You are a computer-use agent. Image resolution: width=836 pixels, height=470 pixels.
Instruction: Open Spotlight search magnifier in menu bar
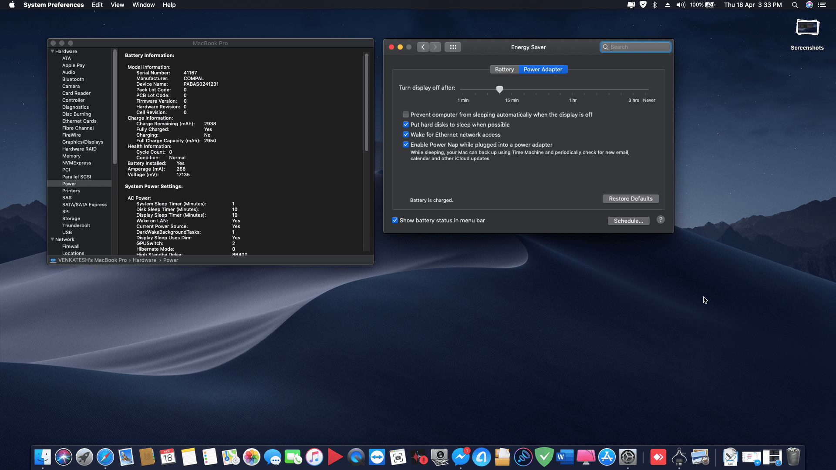click(x=795, y=5)
